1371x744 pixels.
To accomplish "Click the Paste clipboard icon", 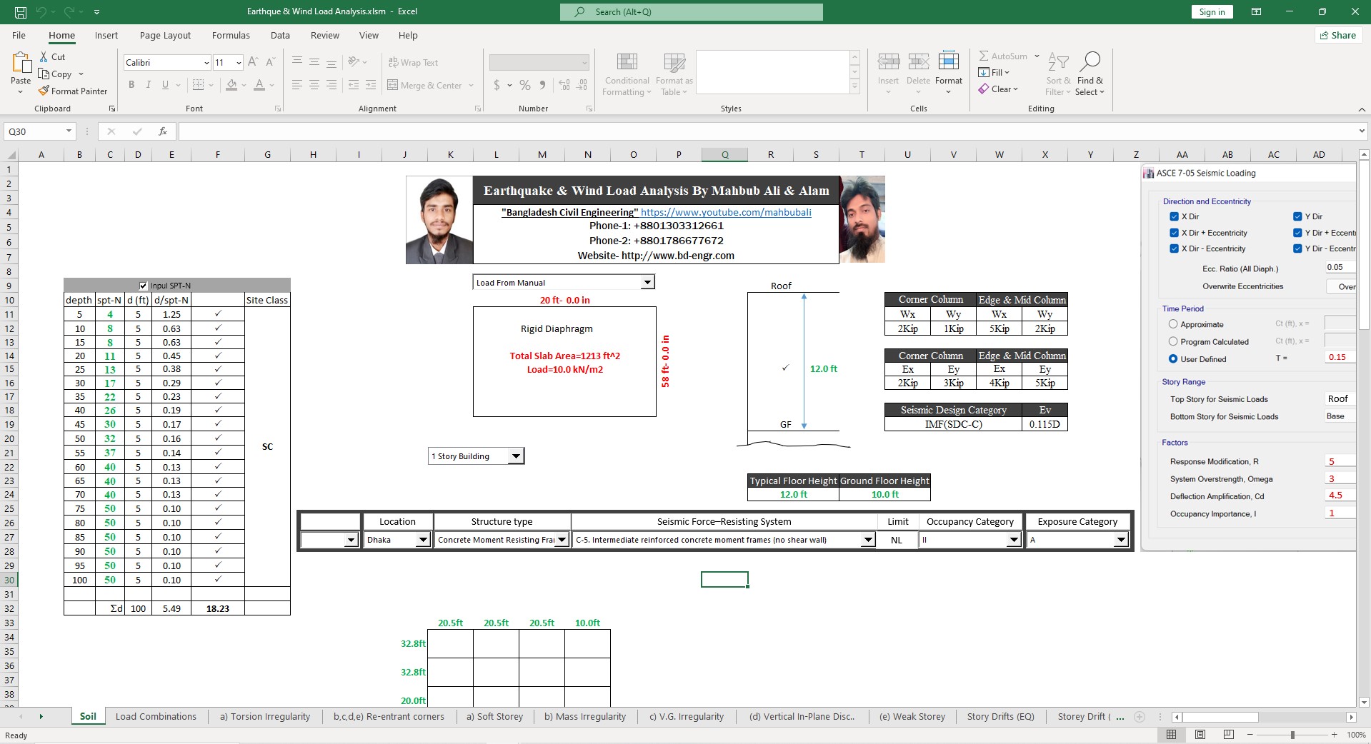I will 21,64.
